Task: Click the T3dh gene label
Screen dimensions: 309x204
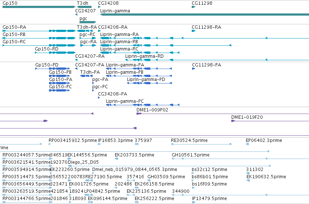Action: (82, 3)
